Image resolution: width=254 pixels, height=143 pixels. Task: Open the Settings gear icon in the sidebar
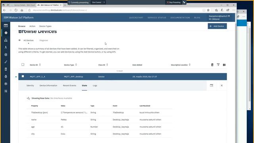point(6,84)
